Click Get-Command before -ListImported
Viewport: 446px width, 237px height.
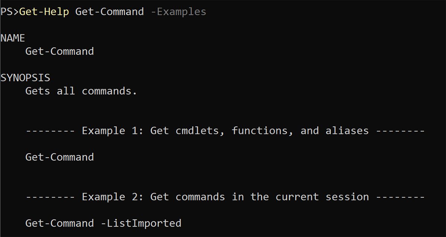tap(59, 223)
